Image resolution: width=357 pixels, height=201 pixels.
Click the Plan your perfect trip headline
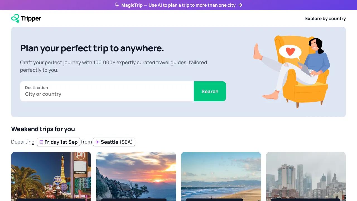pos(92,48)
